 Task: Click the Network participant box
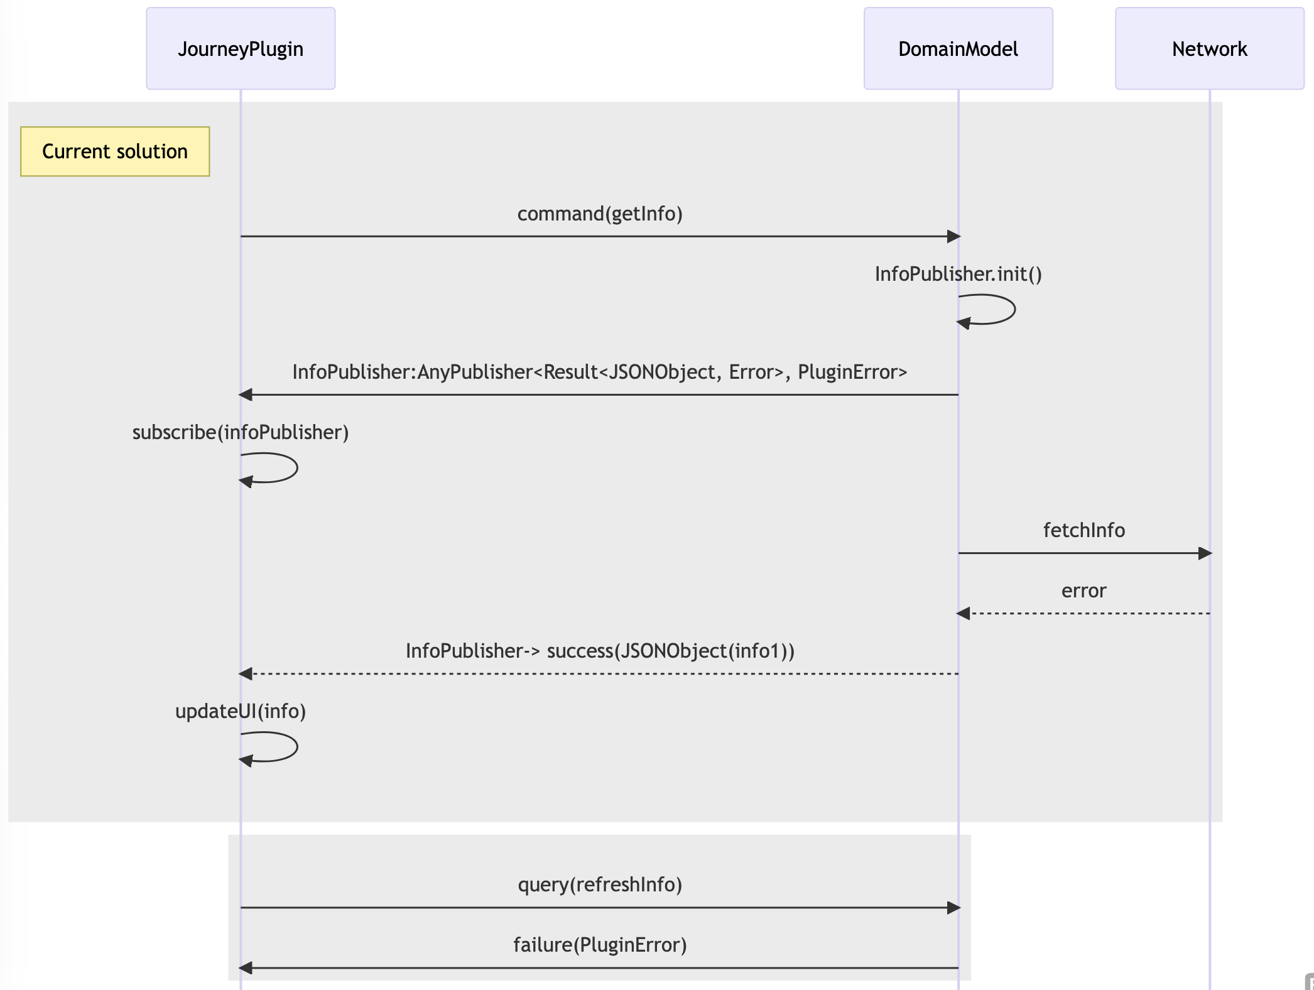pyautogui.click(x=1209, y=48)
